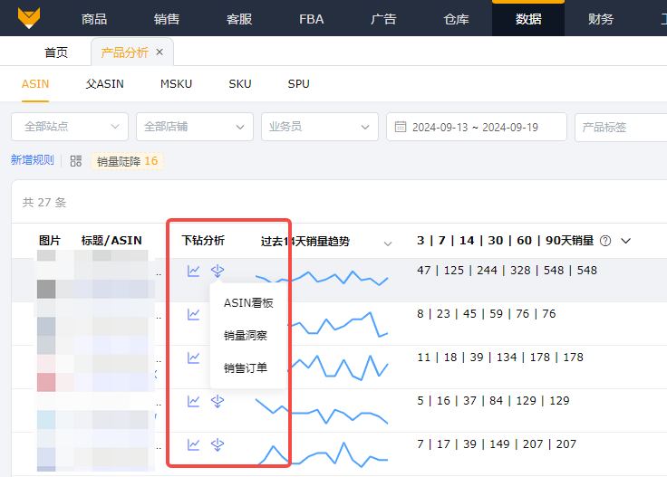Click the calendar icon in date range
The width and height of the screenshot is (667, 477).
[401, 127]
